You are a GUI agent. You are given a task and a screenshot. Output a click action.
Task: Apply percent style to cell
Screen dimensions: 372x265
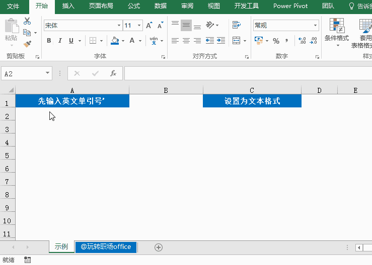pyautogui.click(x=276, y=41)
